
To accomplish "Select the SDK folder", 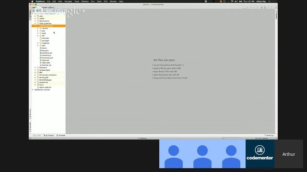I will point(41,73).
